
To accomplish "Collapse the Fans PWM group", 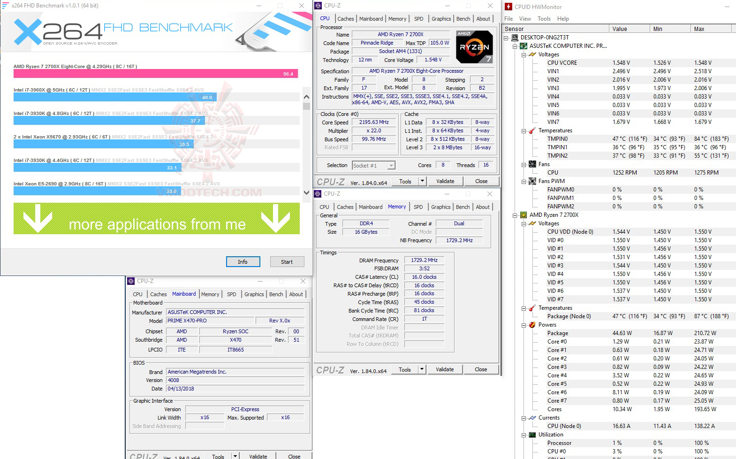I will pos(524,182).
